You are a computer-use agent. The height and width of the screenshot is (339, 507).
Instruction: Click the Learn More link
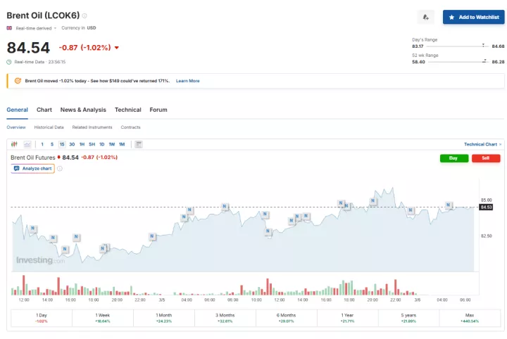coord(187,81)
